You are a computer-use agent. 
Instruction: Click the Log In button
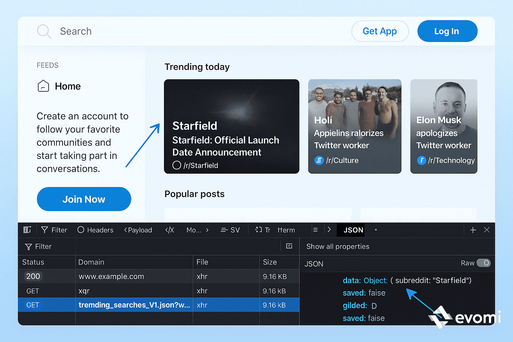click(447, 31)
